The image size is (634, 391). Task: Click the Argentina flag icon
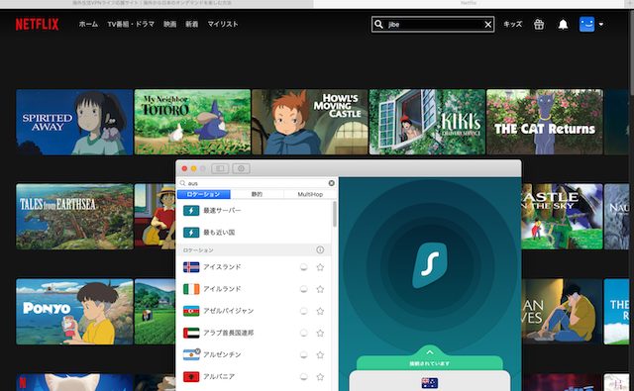click(191, 354)
